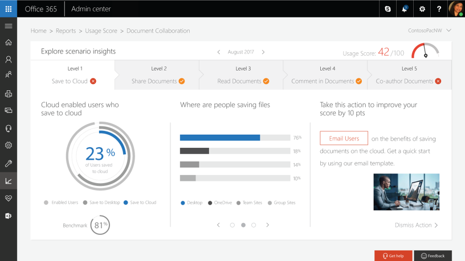Open notifications bell
Viewport: 465px width, 261px height.
[405, 9]
